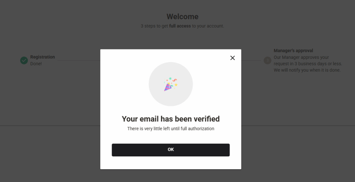Click the green Registration checkmark icon
The height and width of the screenshot is (182, 355).
click(x=24, y=60)
